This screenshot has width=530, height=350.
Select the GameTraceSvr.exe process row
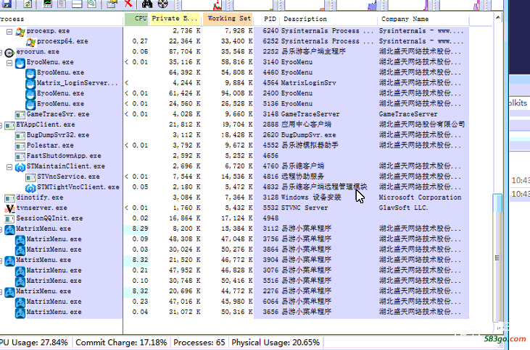click(57, 114)
